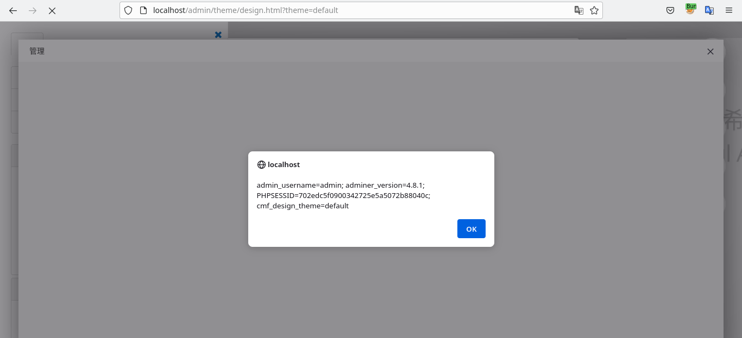Click the grayed-out forward navigation arrow
The width and height of the screenshot is (742, 338).
click(x=33, y=10)
